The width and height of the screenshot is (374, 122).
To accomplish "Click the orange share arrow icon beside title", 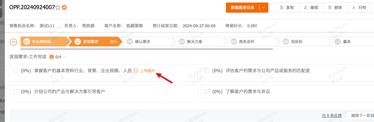I will click(x=64, y=8).
